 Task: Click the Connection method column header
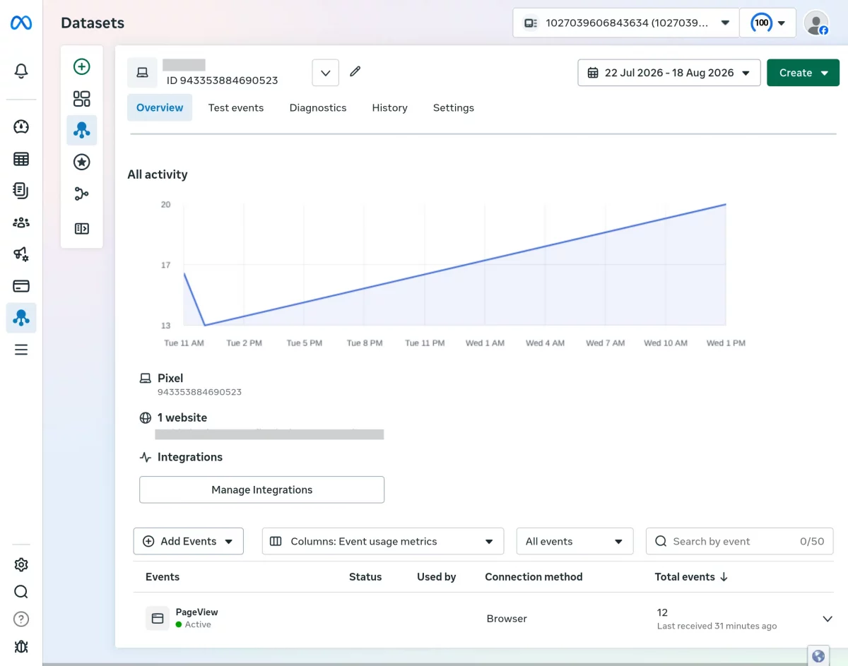534,576
